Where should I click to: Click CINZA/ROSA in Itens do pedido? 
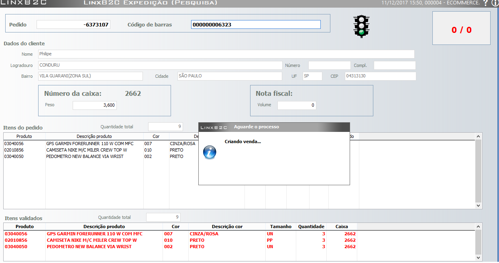coord(183,144)
